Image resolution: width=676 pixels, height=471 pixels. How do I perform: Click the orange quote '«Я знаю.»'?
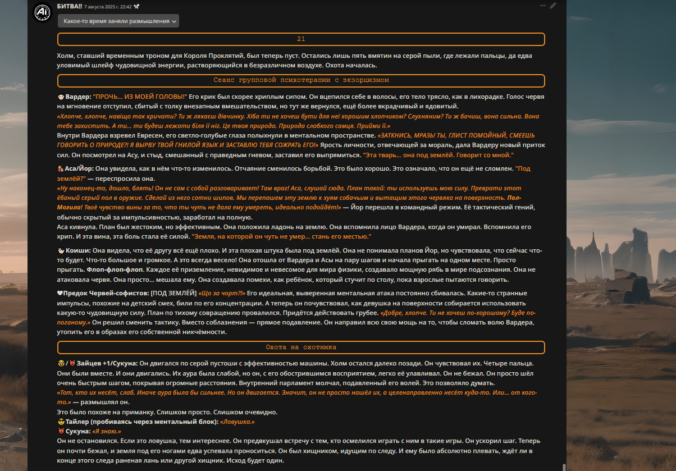pyautogui.click(x=107, y=431)
